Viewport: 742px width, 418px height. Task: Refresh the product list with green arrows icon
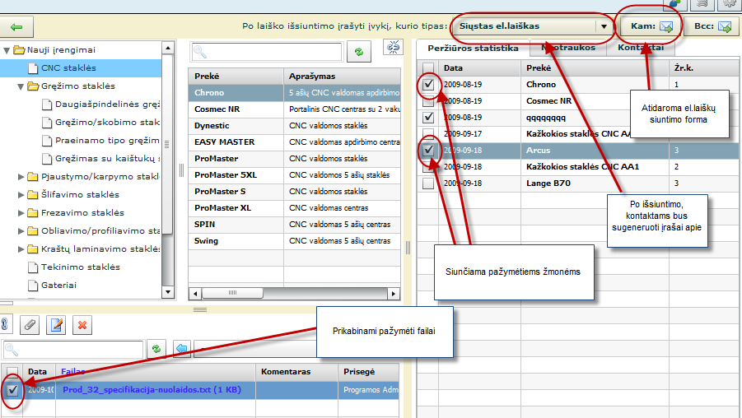tap(359, 52)
